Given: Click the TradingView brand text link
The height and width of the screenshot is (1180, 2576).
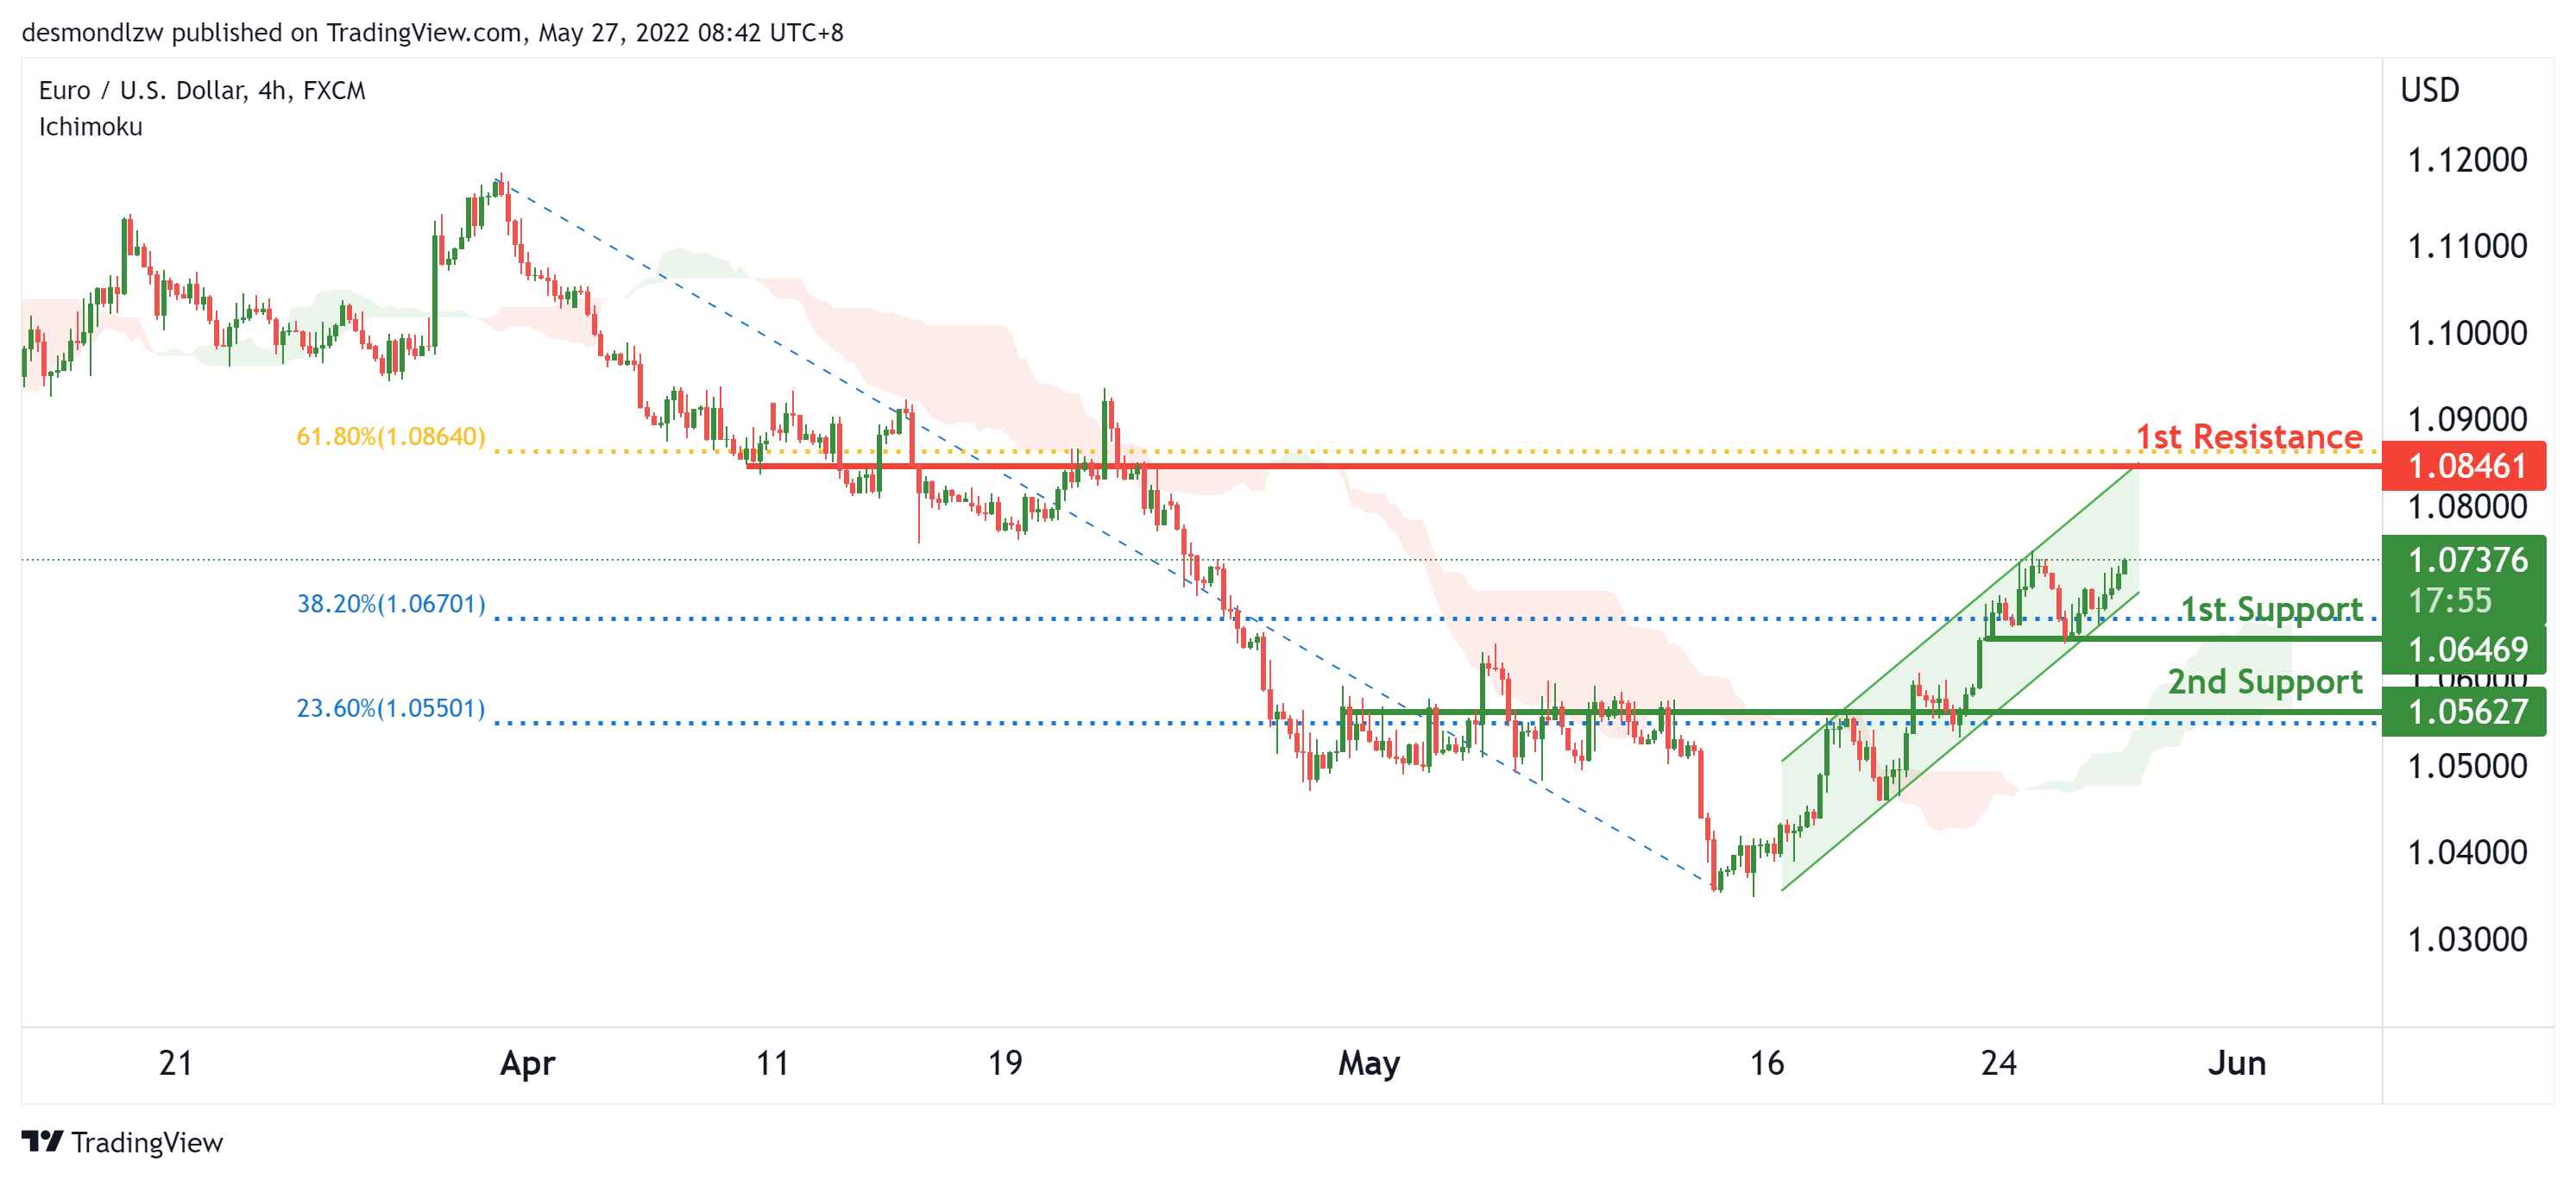Looking at the screenshot, I should pos(147,1142).
